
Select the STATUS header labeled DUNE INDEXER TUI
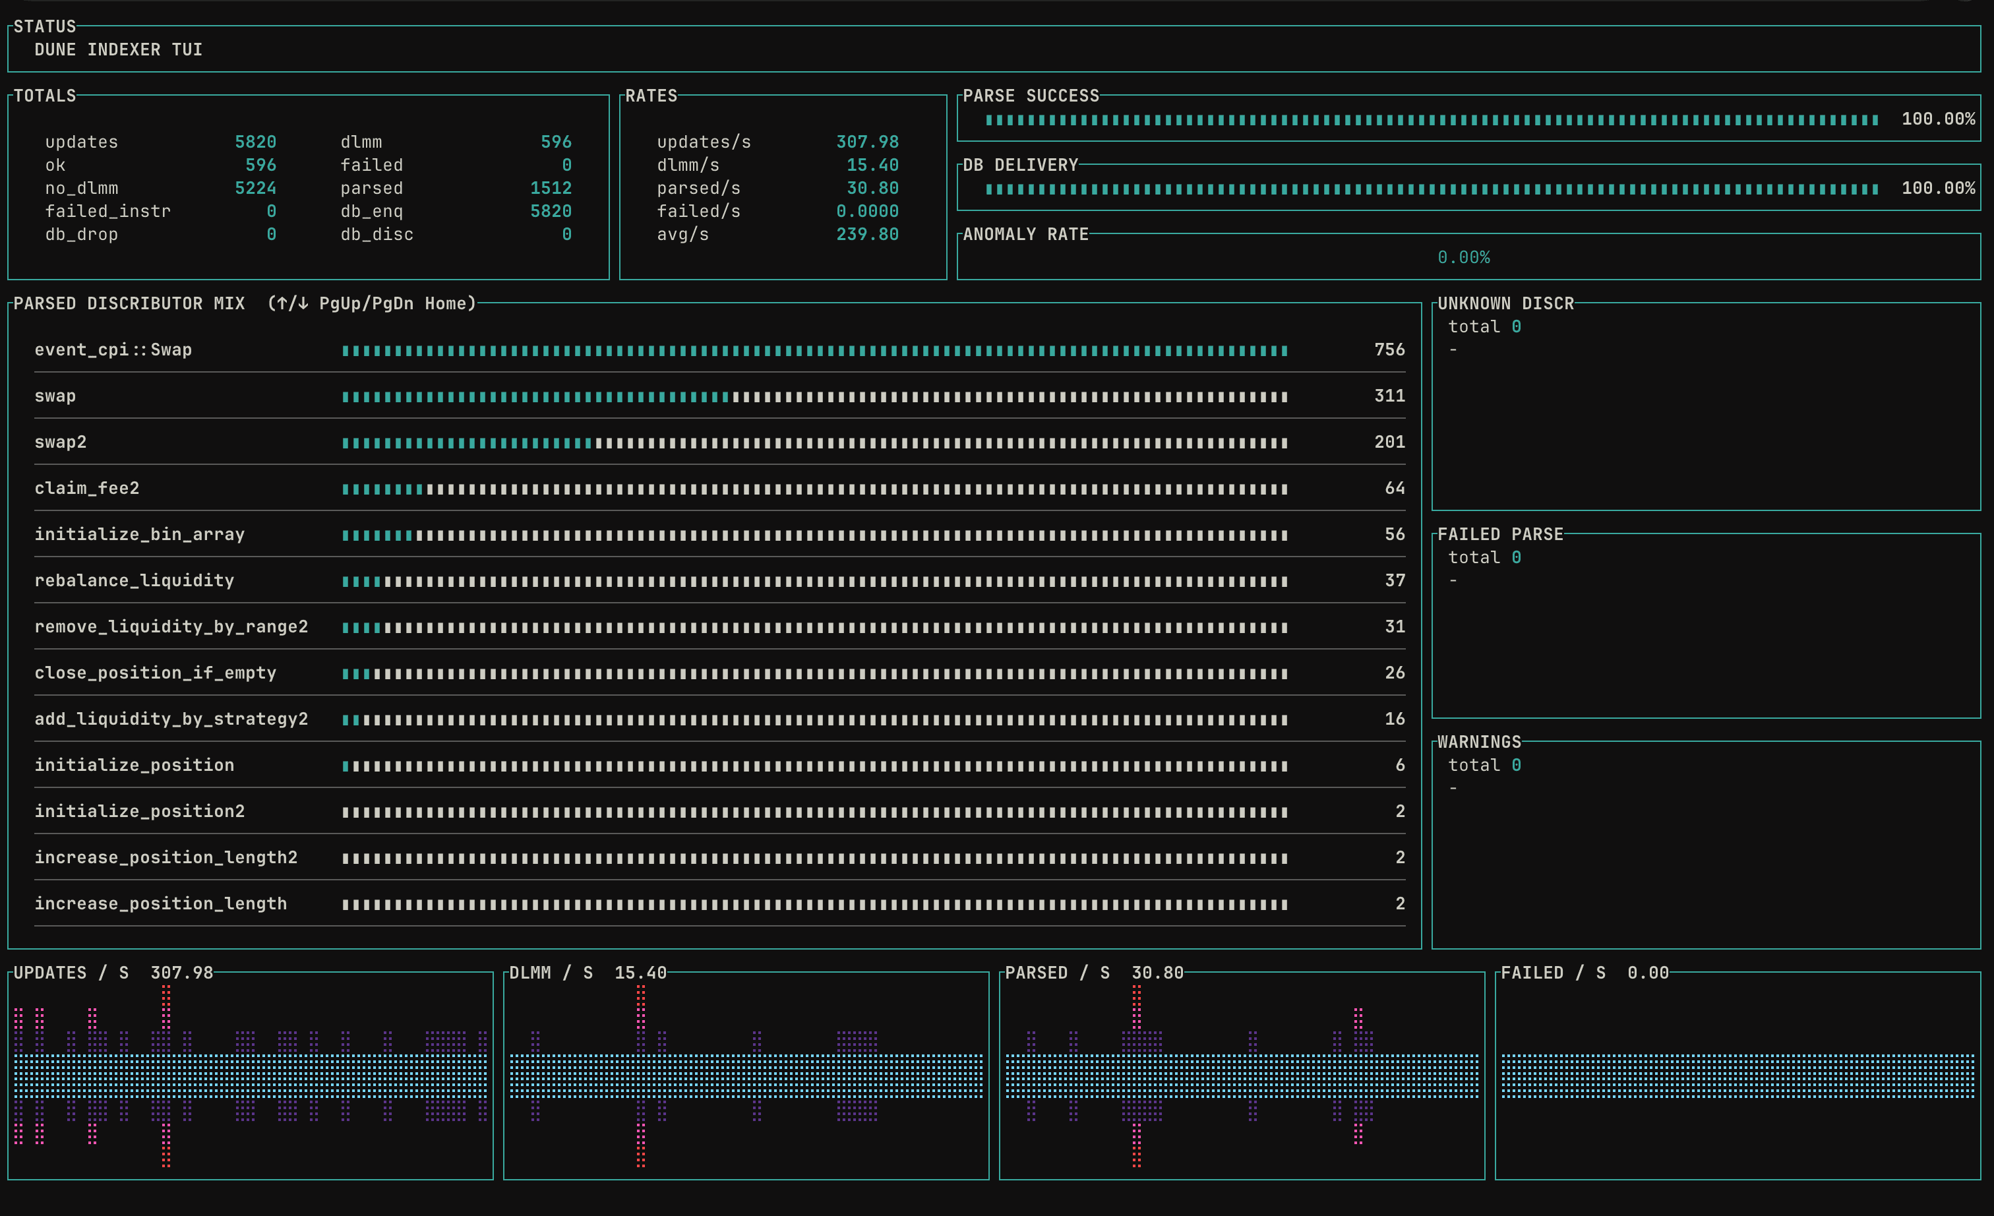pyautogui.click(x=118, y=49)
